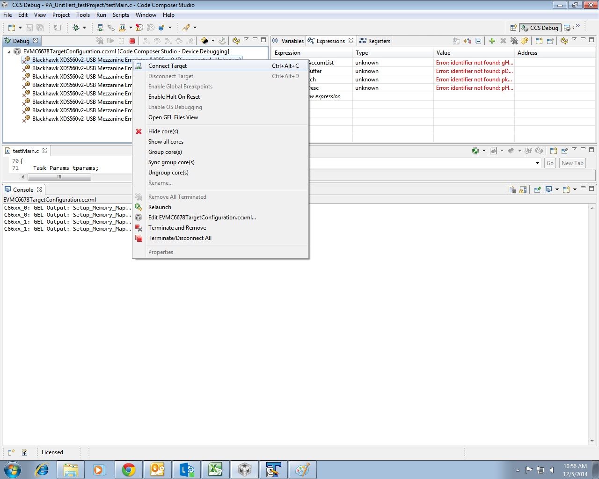Click the Console vertical scrollbar down arrow
The height and width of the screenshot is (479, 599).
click(592, 441)
